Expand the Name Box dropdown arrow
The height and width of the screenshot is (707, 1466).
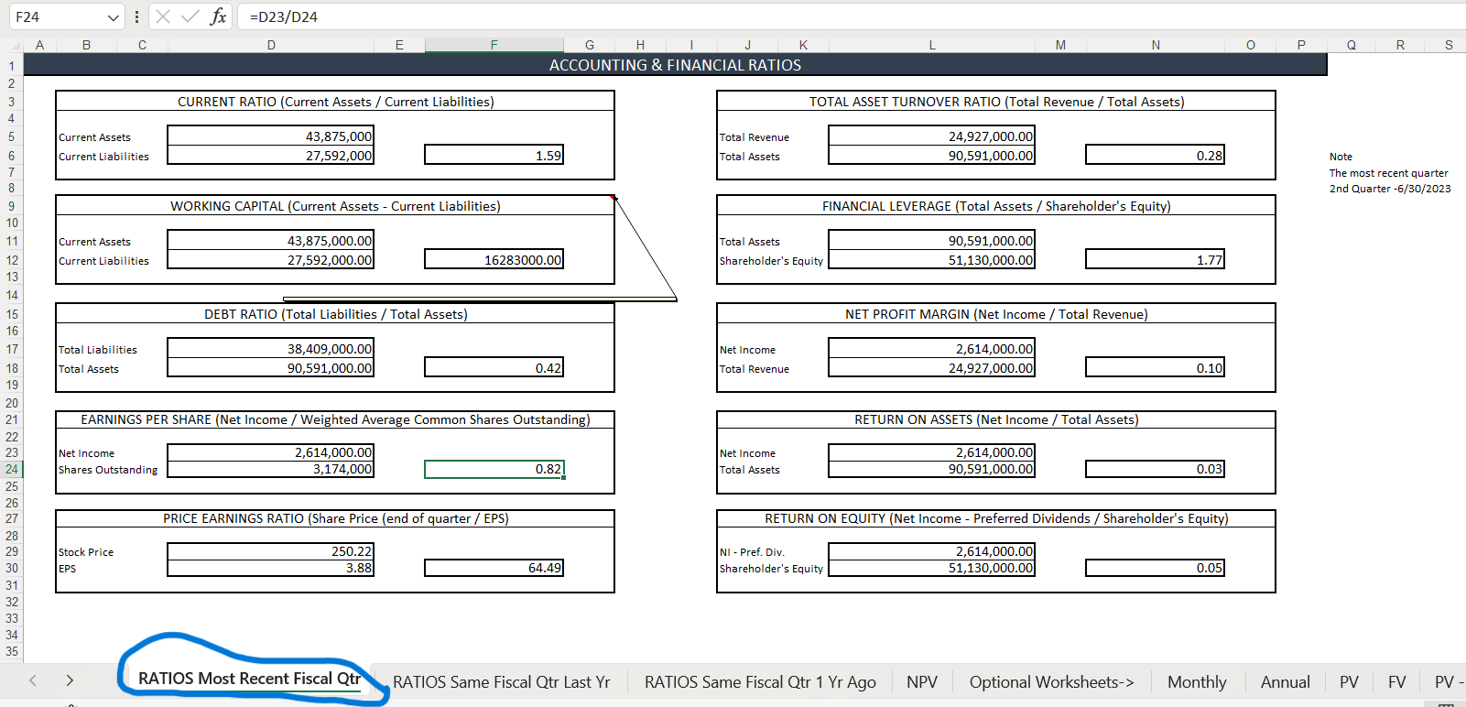click(x=113, y=17)
